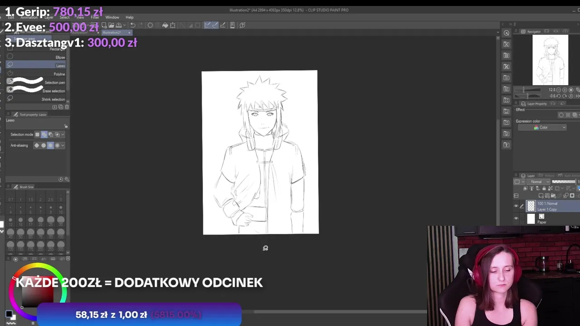This screenshot has width=580, height=326.
Task: Click the Save toolbar icon
Action: click(119, 25)
